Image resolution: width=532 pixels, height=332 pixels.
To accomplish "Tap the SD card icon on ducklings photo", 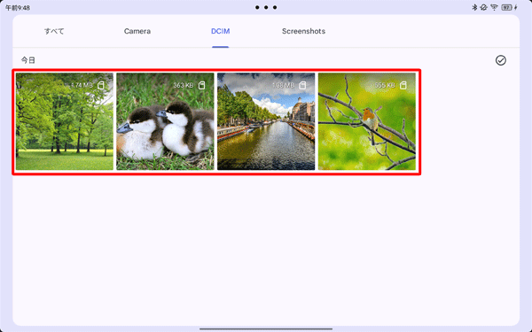I will pos(201,85).
